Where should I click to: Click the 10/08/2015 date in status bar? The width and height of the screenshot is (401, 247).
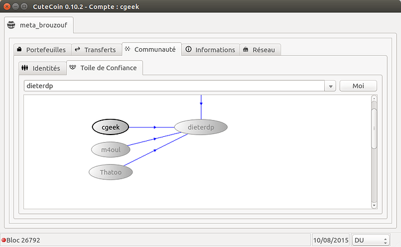[x=331, y=240]
